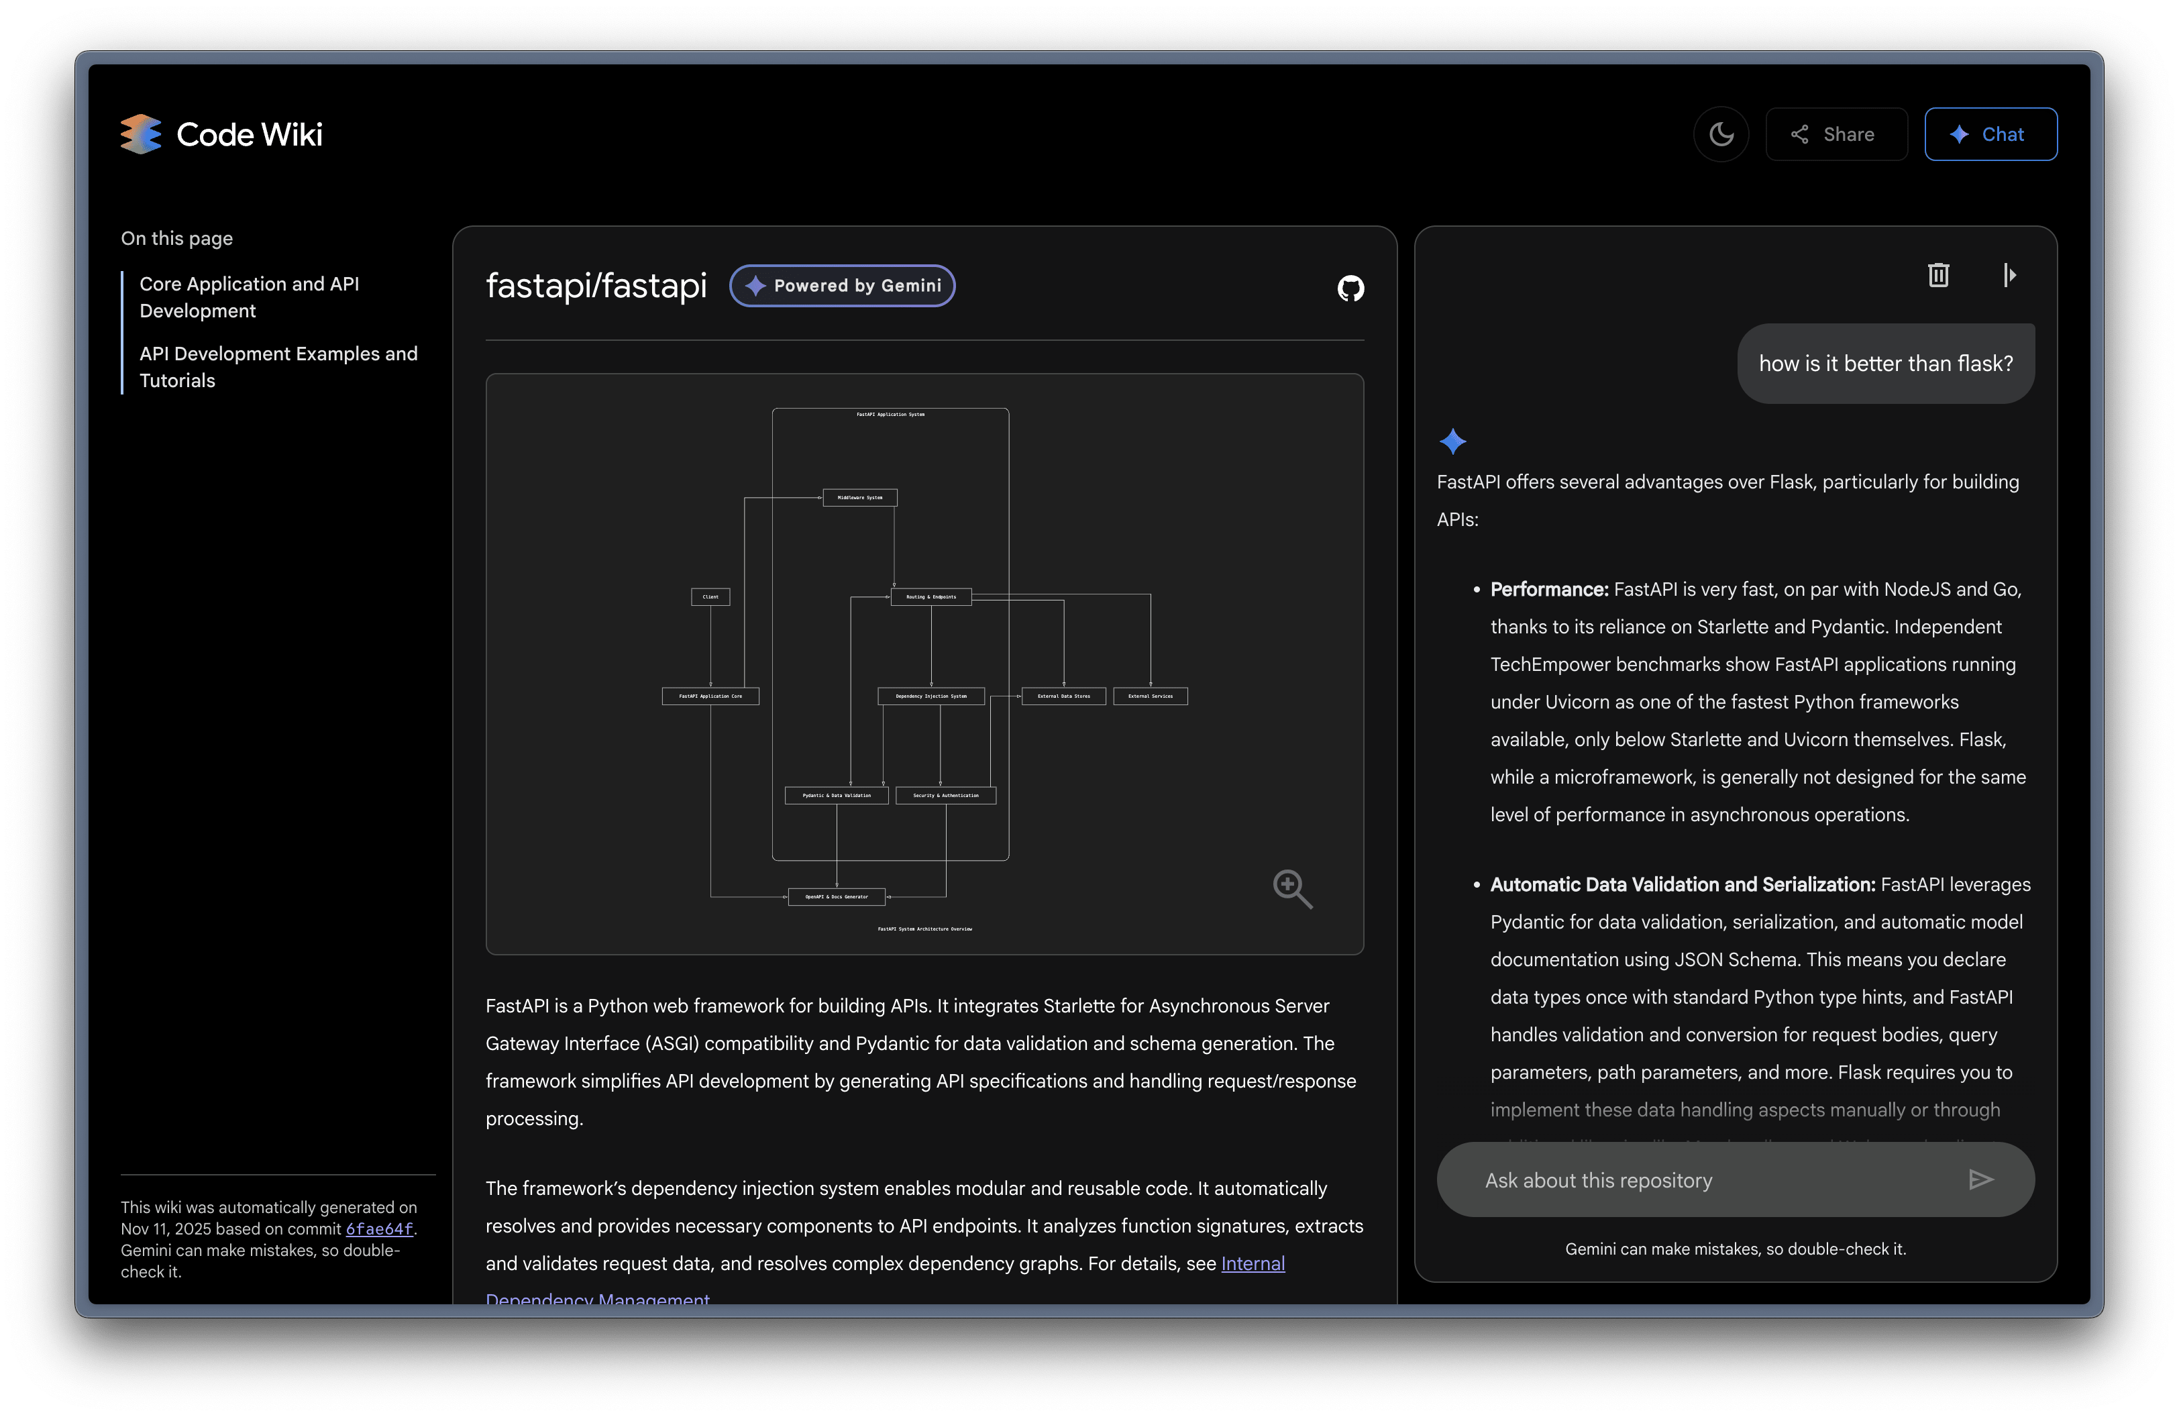This screenshot has height=1417, width=2179.
Task: Open commit 6fae64f link
Action: 379,1228
